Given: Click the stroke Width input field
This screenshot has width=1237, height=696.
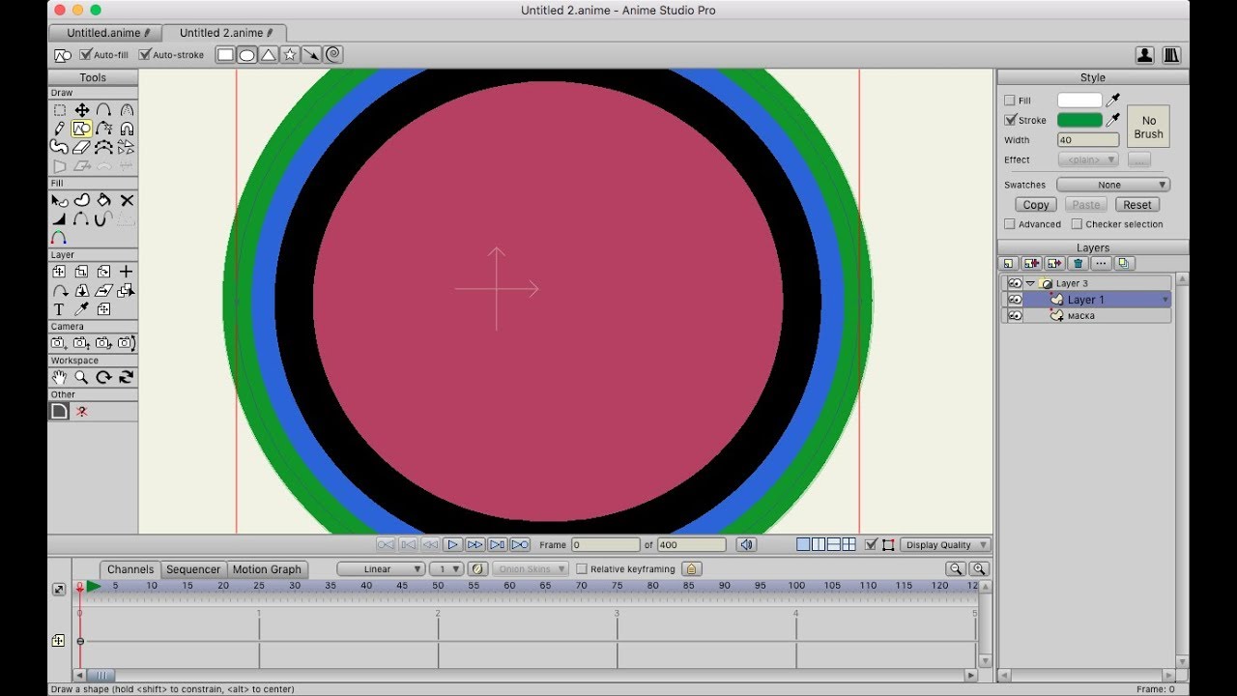Looking at the screenshot, I should pyautogui.click(x=1088, y=140).
